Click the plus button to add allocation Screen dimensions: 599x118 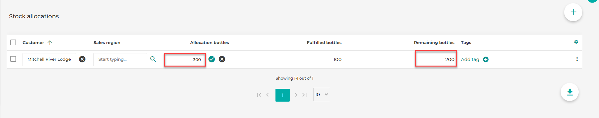[x=573, y=12]
